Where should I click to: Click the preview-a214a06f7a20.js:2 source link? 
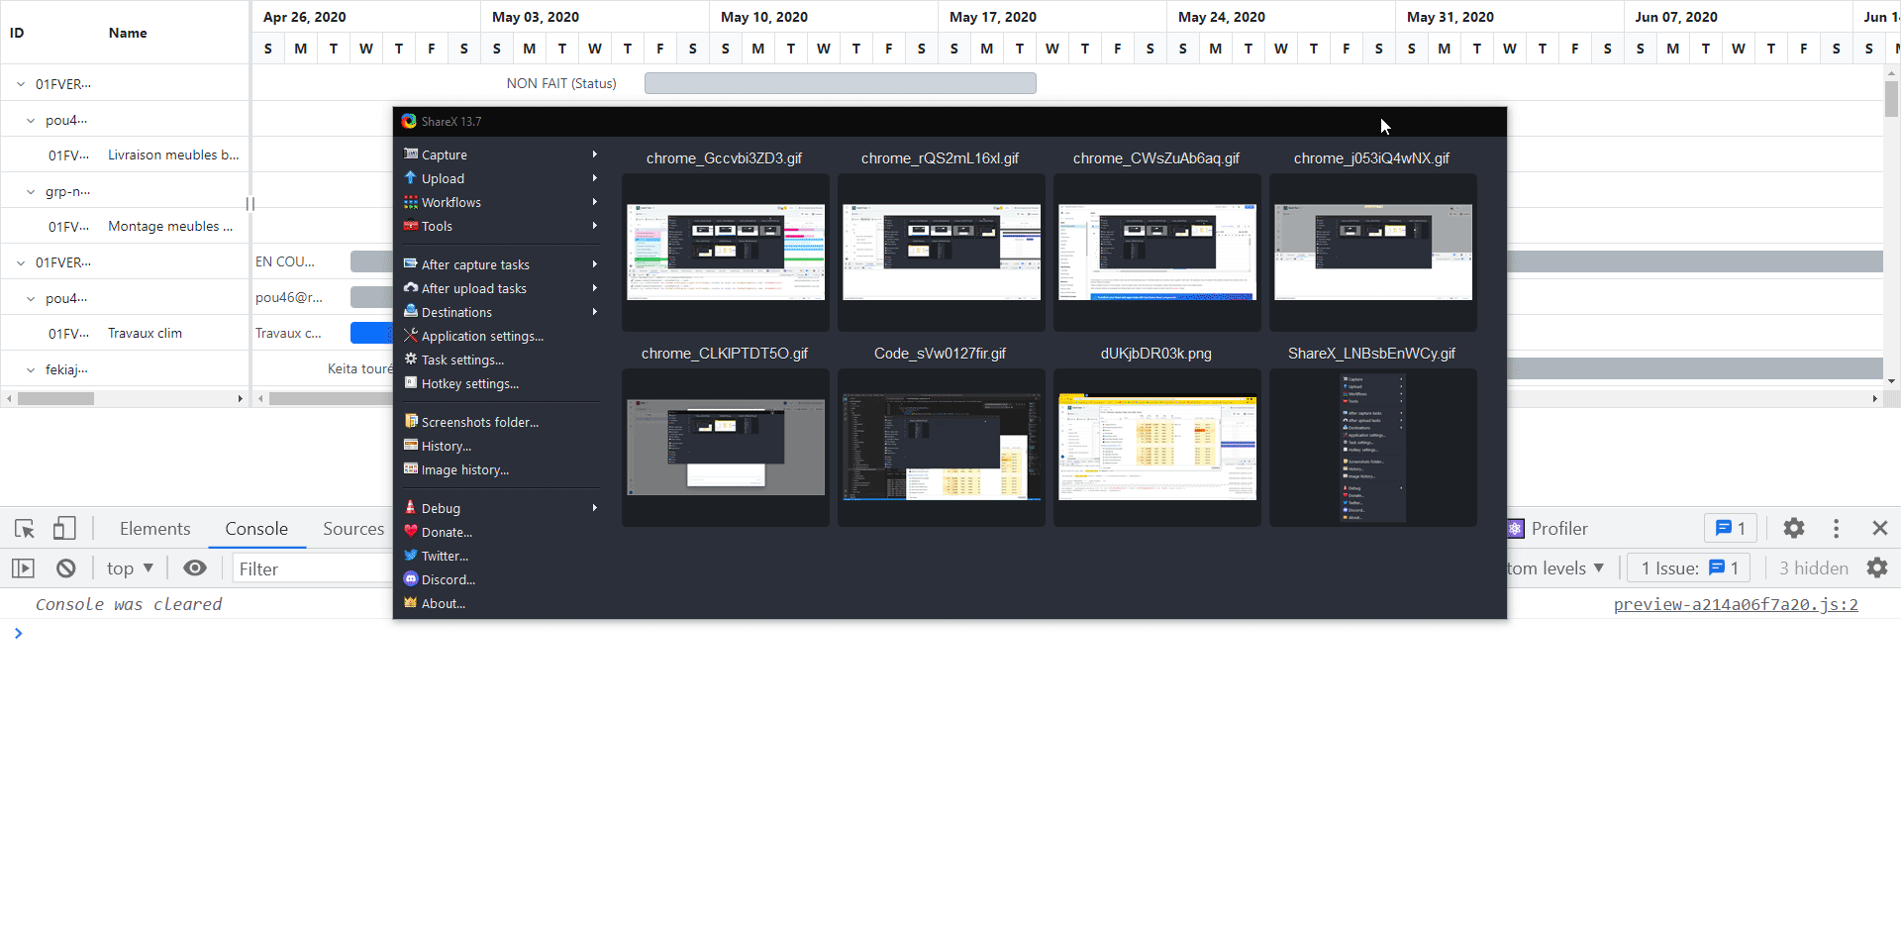[x=1735, y=605]
